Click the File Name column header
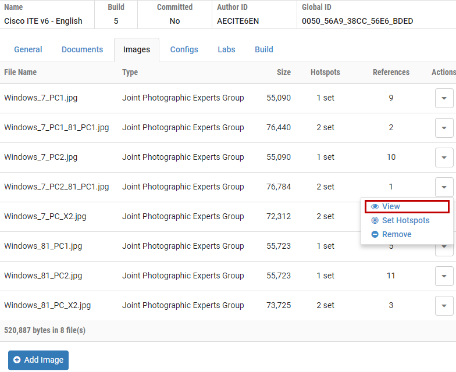This screenshot has height=372, width=456. 20,72
